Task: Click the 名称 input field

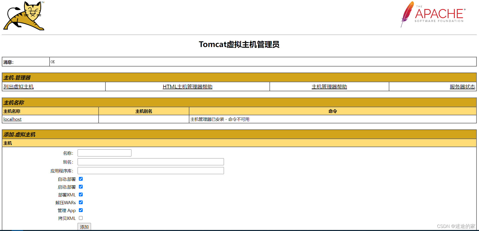Action: click(x=104, y=153)
